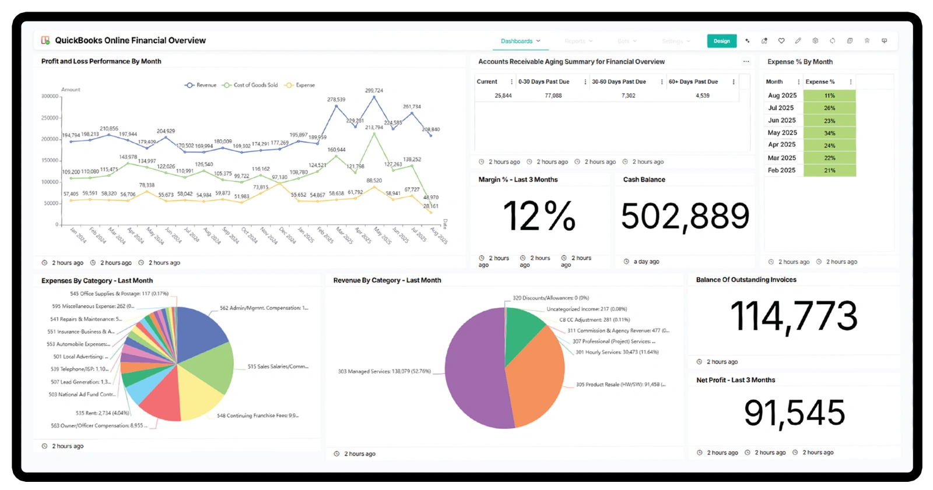Click the home dashboard icon in toolbar
Image resolution: width=933 pixels, height=490 pixels.
pyautogui.click(x=764, y=41)
